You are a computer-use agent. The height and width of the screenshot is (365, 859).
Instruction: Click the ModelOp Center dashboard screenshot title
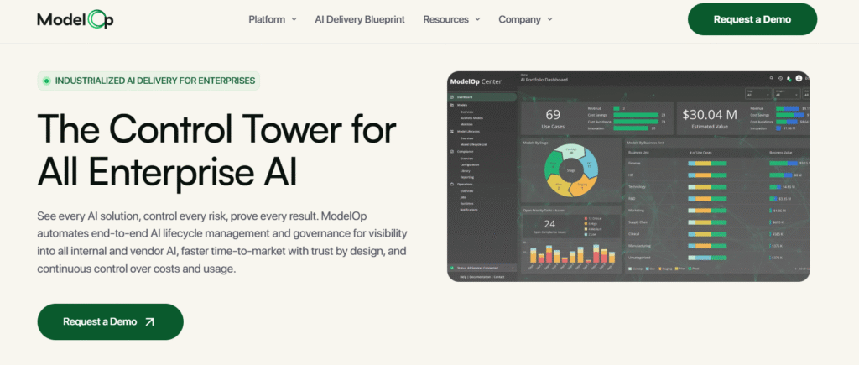pos(476,81)
